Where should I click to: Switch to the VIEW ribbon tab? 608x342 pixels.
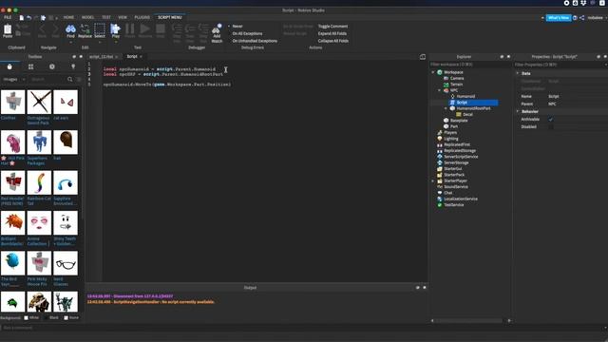click(x=123, y=17)
